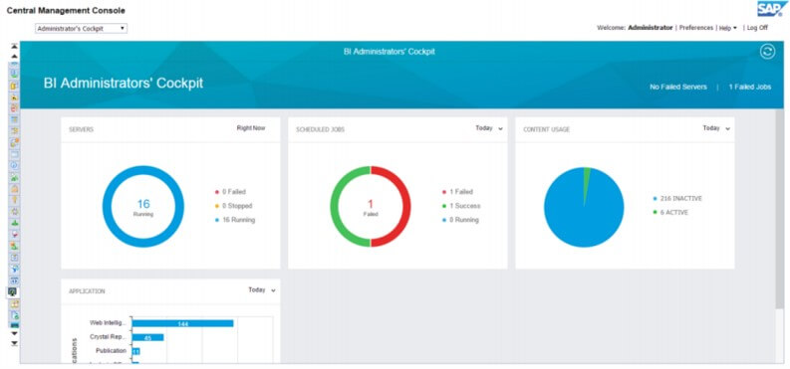Select the Publication bar in application chart
The width and height of the screenshot is (790, 369).
click(136, 351)
